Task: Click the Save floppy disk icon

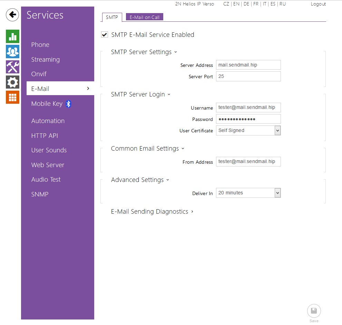Action: (314, 311)
